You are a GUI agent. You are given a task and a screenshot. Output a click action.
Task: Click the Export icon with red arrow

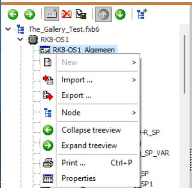tap(48, 95)
